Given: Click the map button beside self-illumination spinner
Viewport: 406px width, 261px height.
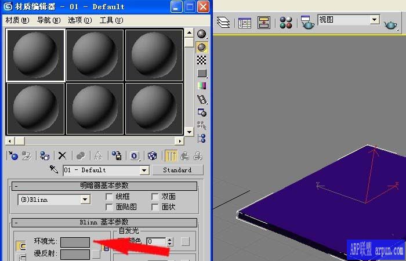Looking at the screenshot, I should tap(185, 242).
